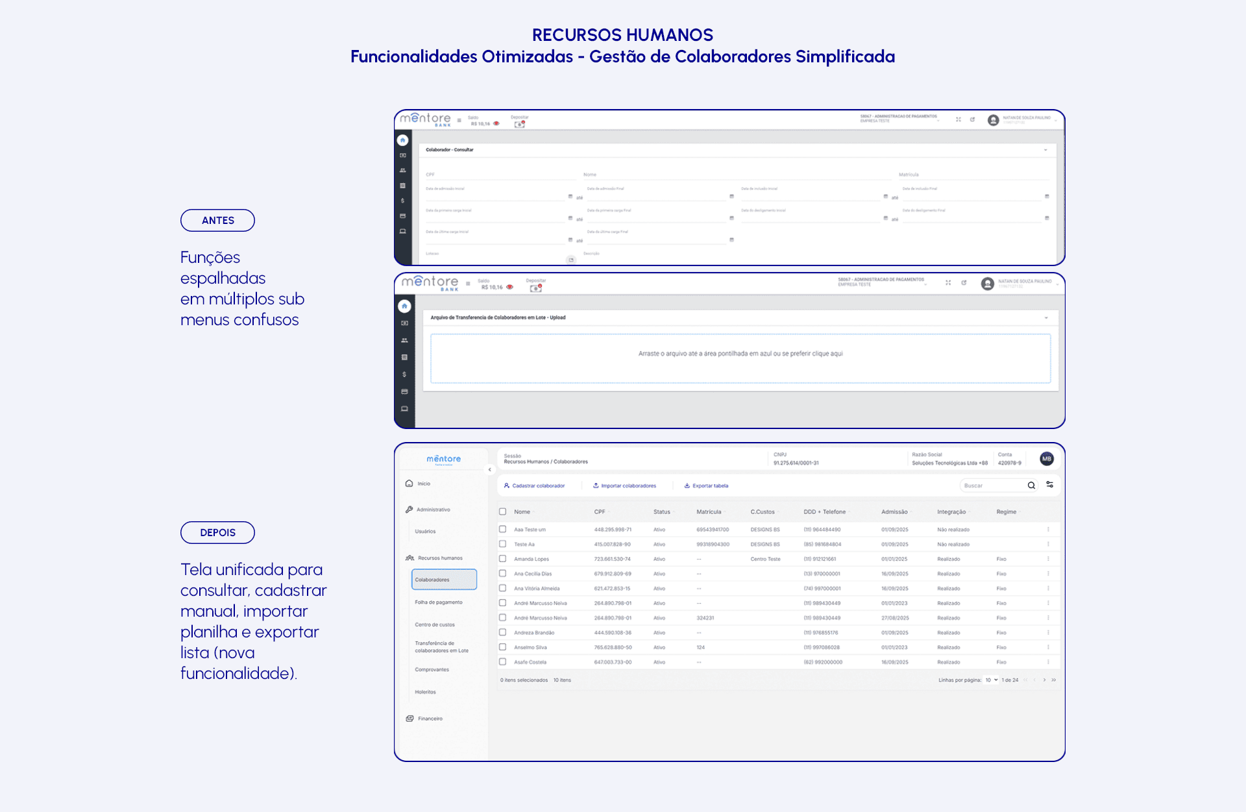Viewport: 1246px width, 812px height.
Task: Check the checkbox for Amanda Lopes
Action: click(502, 558)
